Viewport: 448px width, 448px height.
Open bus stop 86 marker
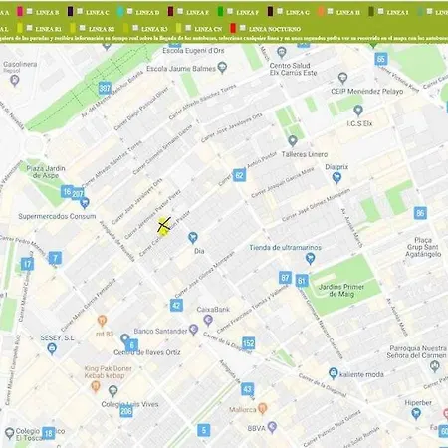point(420,213)
